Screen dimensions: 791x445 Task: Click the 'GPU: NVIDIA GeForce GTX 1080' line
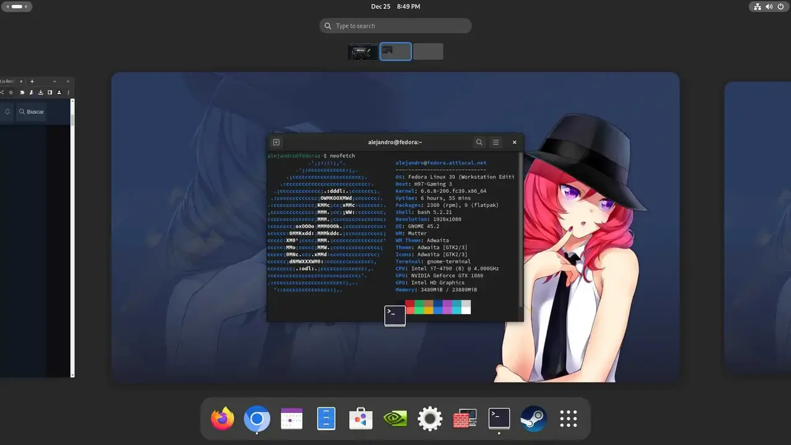439,276
